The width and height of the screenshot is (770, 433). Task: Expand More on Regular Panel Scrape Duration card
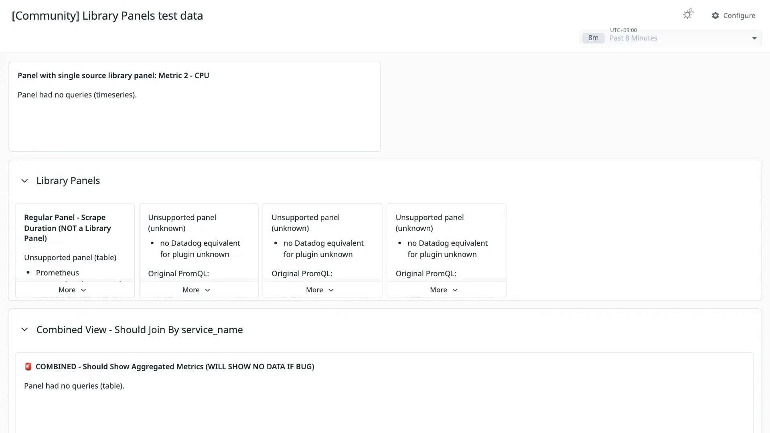(72, 290)
